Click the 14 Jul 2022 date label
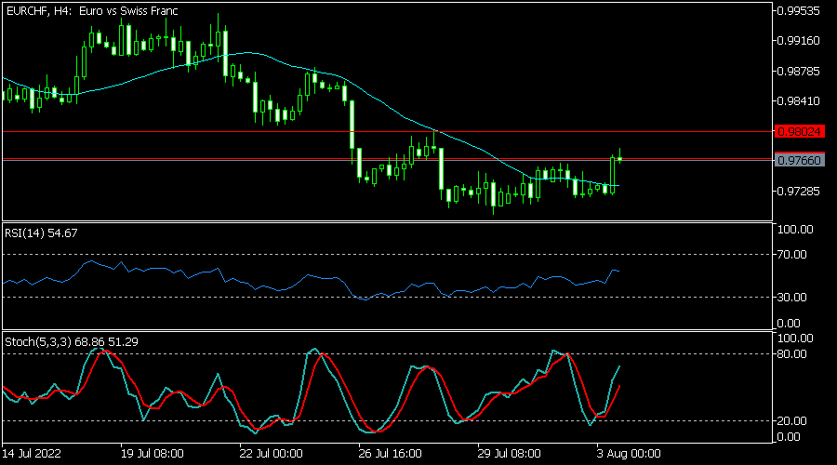The width and height of the screenshot is (837, 465). [x=32, y=454]
